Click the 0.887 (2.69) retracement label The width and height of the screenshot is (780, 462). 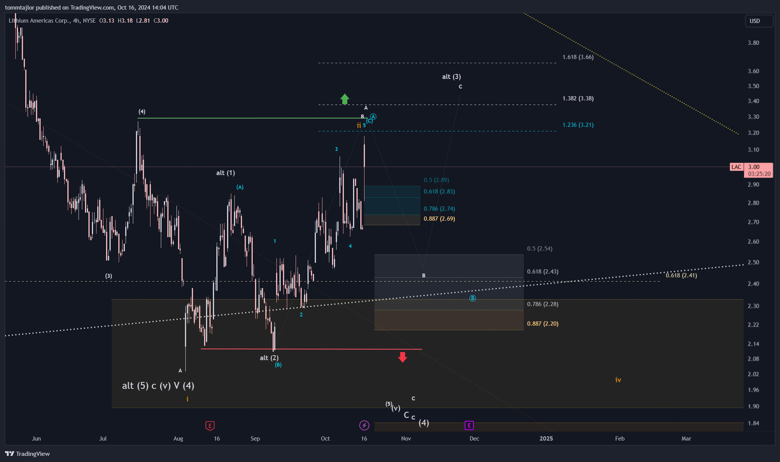[x=439, y=219]
